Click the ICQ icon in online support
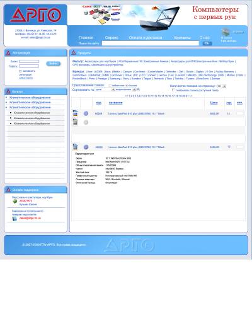 pos(15,201)
